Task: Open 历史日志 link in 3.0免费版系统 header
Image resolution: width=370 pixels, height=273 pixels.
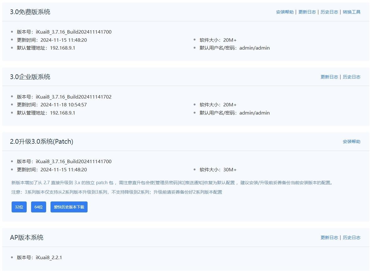Action: click(x=329, y=12)
